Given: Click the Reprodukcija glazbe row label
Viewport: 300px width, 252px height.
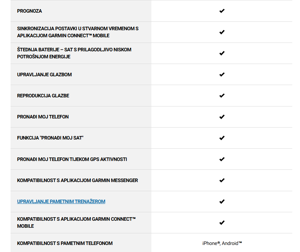Looking at the screenshot, I should 43,96.
